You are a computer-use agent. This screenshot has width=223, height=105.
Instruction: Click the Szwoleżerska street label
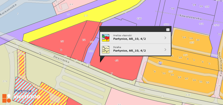[190, 17]
